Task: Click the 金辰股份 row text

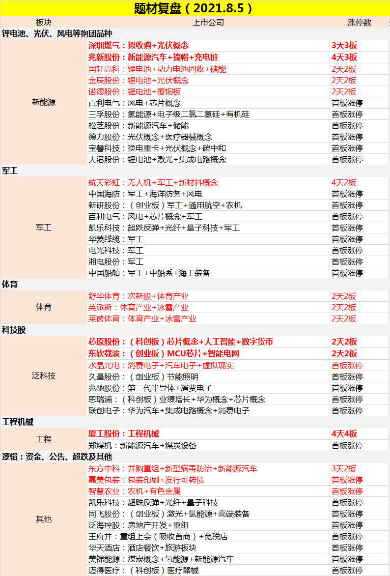Action: pyautogui.click(x=139, y=81)
